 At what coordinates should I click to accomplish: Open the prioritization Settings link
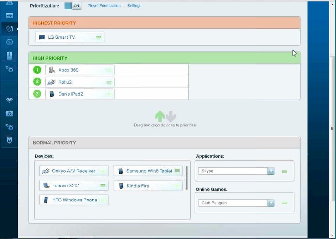coord(134,6)
